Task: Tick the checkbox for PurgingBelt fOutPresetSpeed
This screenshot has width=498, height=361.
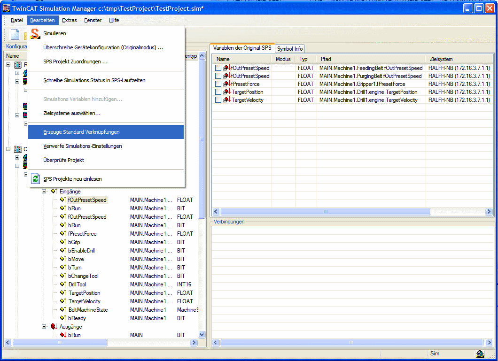Action: 218,76
